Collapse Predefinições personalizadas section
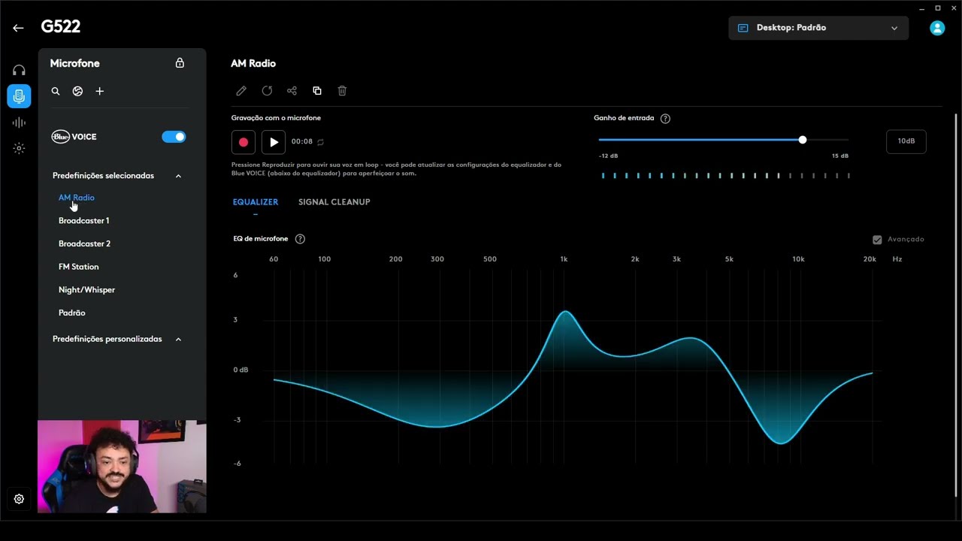Viewport: 962px width, 541px height. coord(178,340)
